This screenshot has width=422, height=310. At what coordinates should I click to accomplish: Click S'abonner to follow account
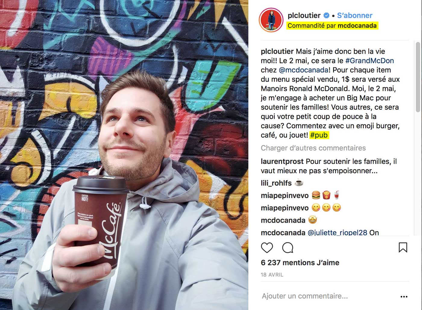coord(354,15)
